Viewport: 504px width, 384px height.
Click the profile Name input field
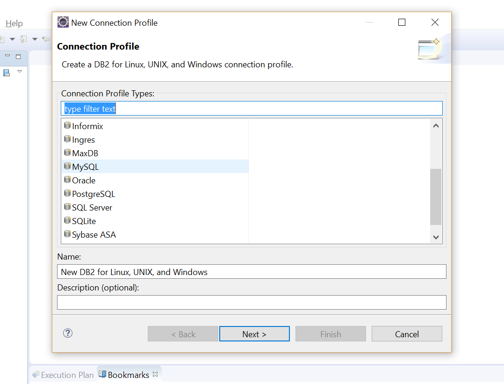click(x=252, y=271)
